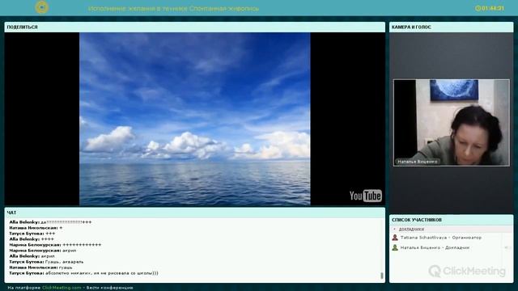Viewport: 518px width, 291px height.
Task: Click the YouTube logo on the shared video
Action: pos(365,196)
